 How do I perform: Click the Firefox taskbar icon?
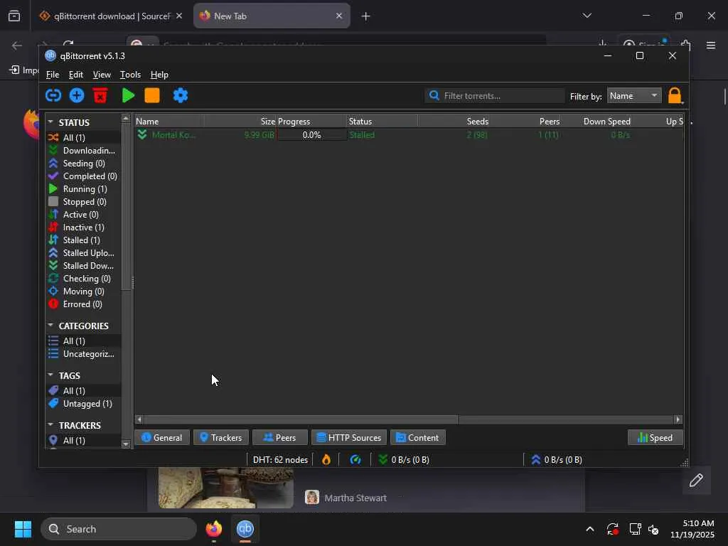coord(213,529)
